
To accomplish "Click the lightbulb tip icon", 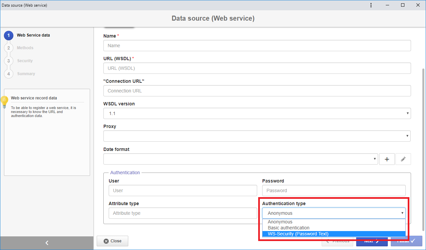I will [4, 102].
